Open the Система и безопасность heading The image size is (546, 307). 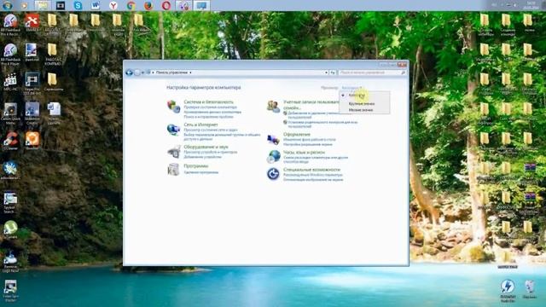pos(208,102)
